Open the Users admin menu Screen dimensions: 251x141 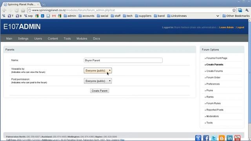click(x=38, y=38)
